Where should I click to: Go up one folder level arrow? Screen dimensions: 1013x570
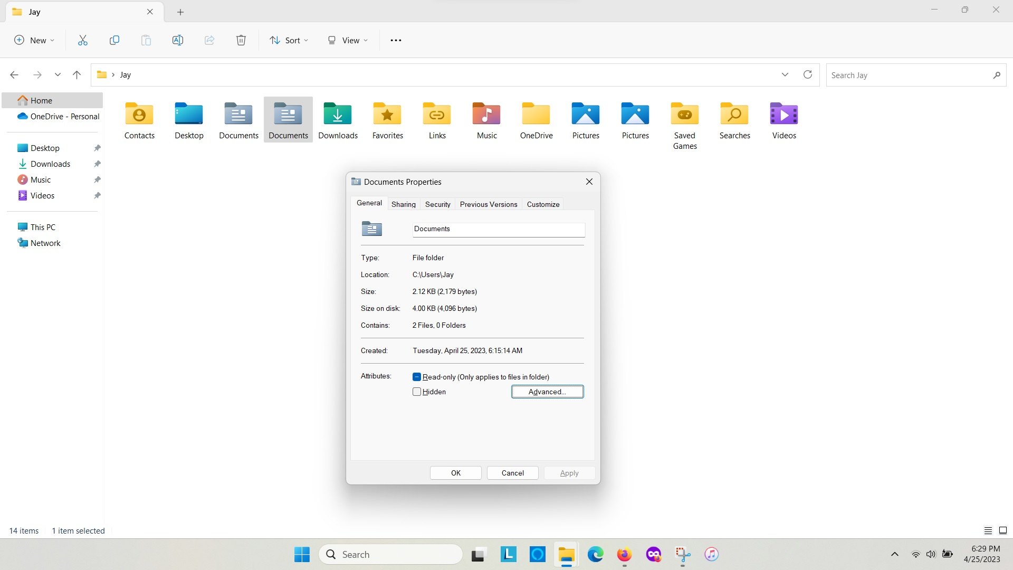point(77,75)
